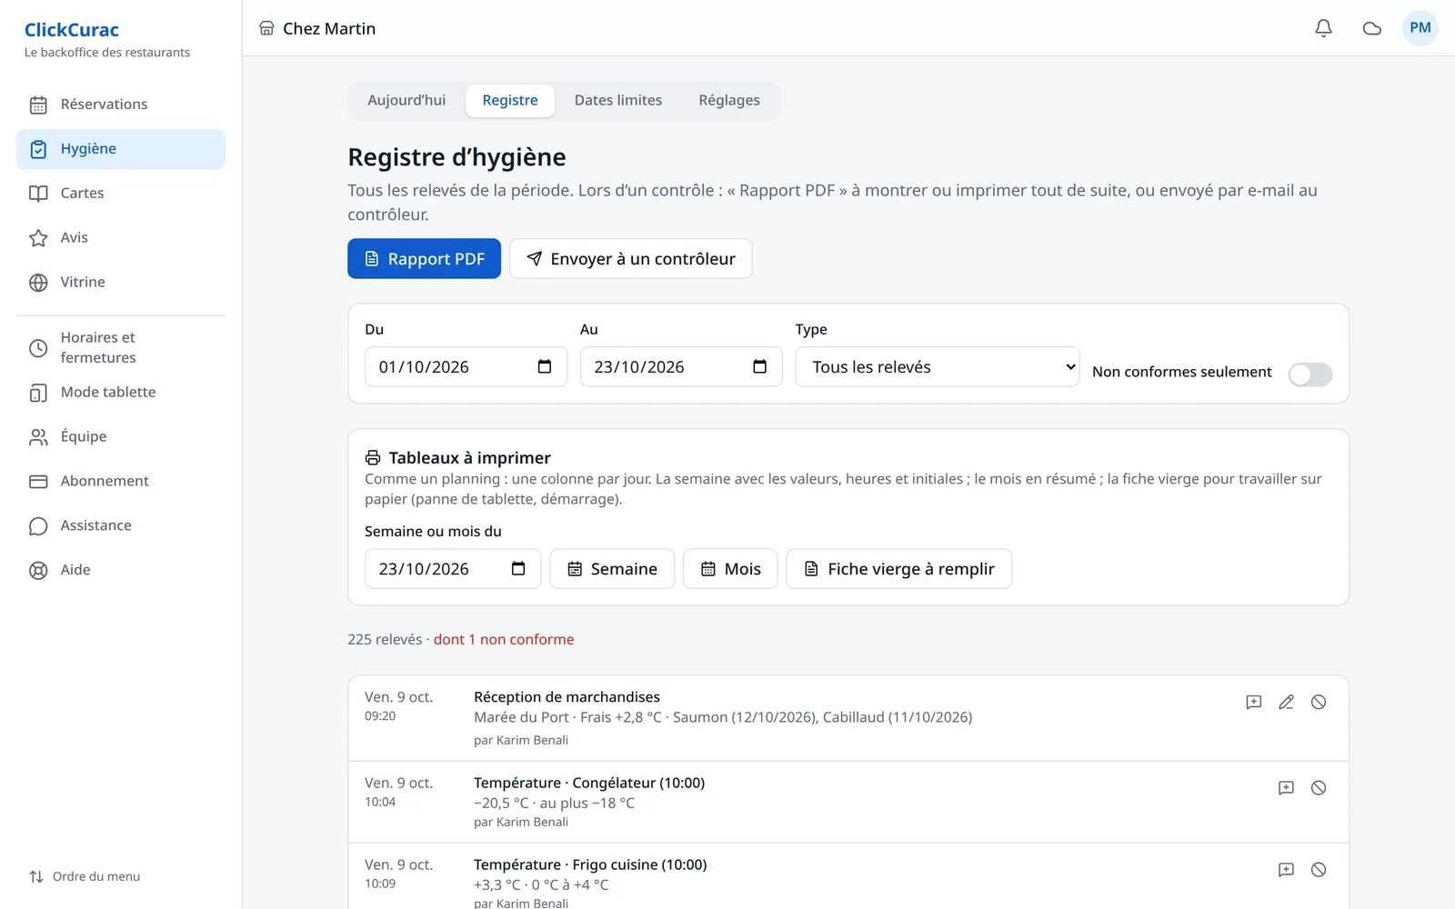This screenshot has height=909, width=1455.
Task: Click the dont 1 non conforme text
Action: point(504,639)
